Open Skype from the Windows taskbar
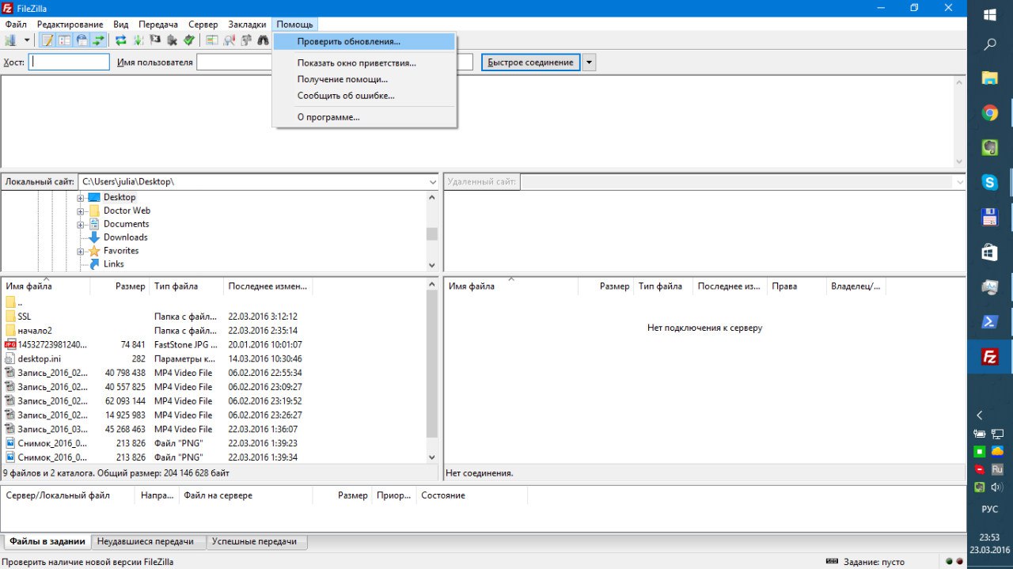The width and height of the screenshot is (1013, 569). point(989,182)
